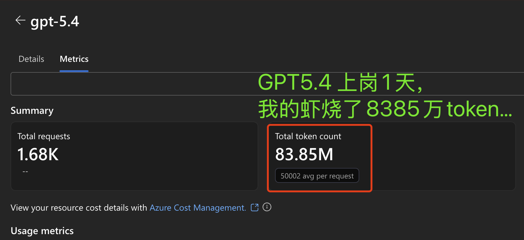Open the Azure Cost Management link
This screenshot has height=240, width=524.
point(198,208)
